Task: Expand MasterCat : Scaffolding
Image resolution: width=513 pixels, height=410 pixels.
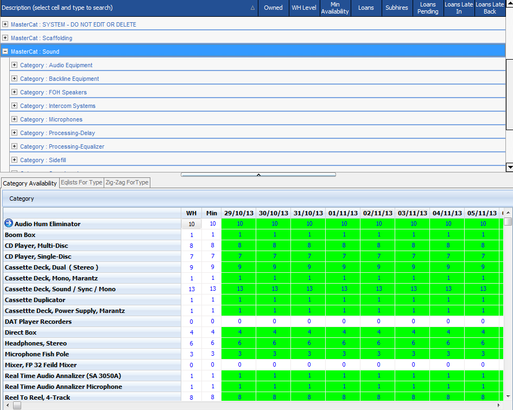Action: pos(5,38)
